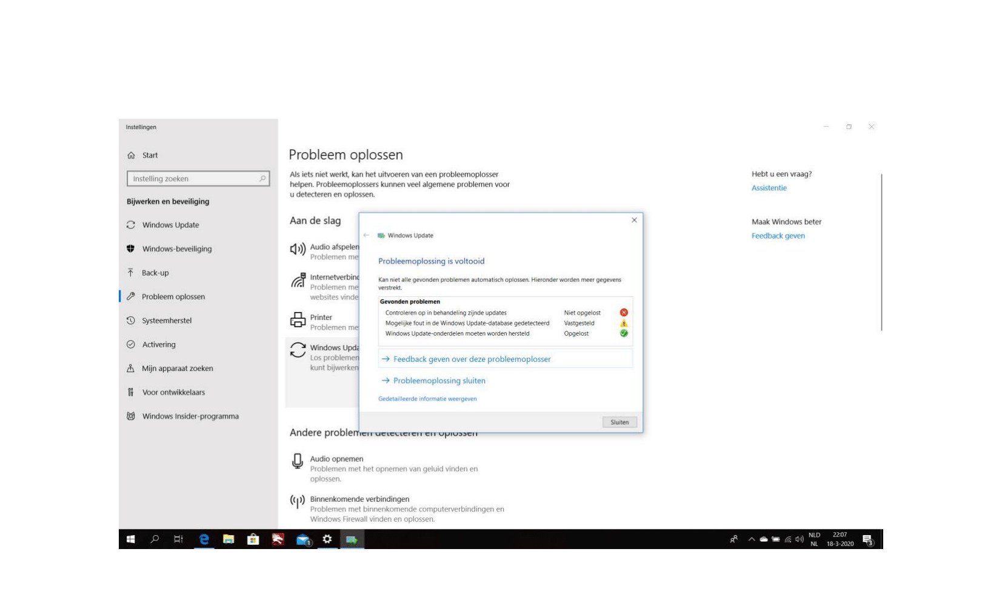The width and height of the screenshot is (1002, 603).
Task: Show hidden system tray icons chevron
Action: click(752, 539)
